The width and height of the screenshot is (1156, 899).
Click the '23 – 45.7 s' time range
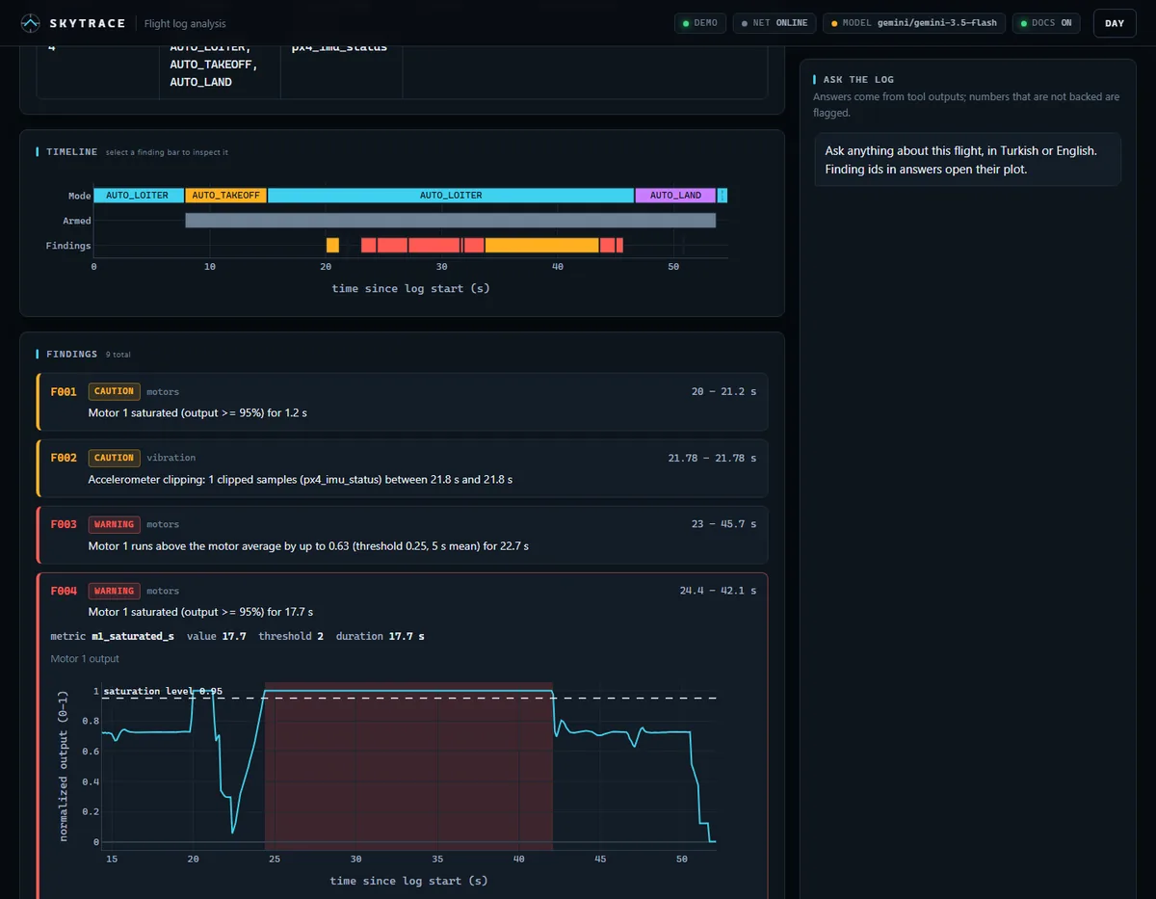pyautogui.click(x=723, y=525)
